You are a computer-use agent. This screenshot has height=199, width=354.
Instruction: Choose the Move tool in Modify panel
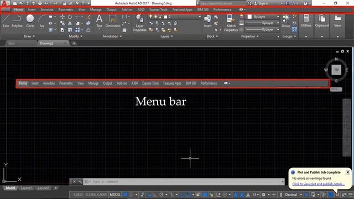pyautogui.click(x=63, y=17)
